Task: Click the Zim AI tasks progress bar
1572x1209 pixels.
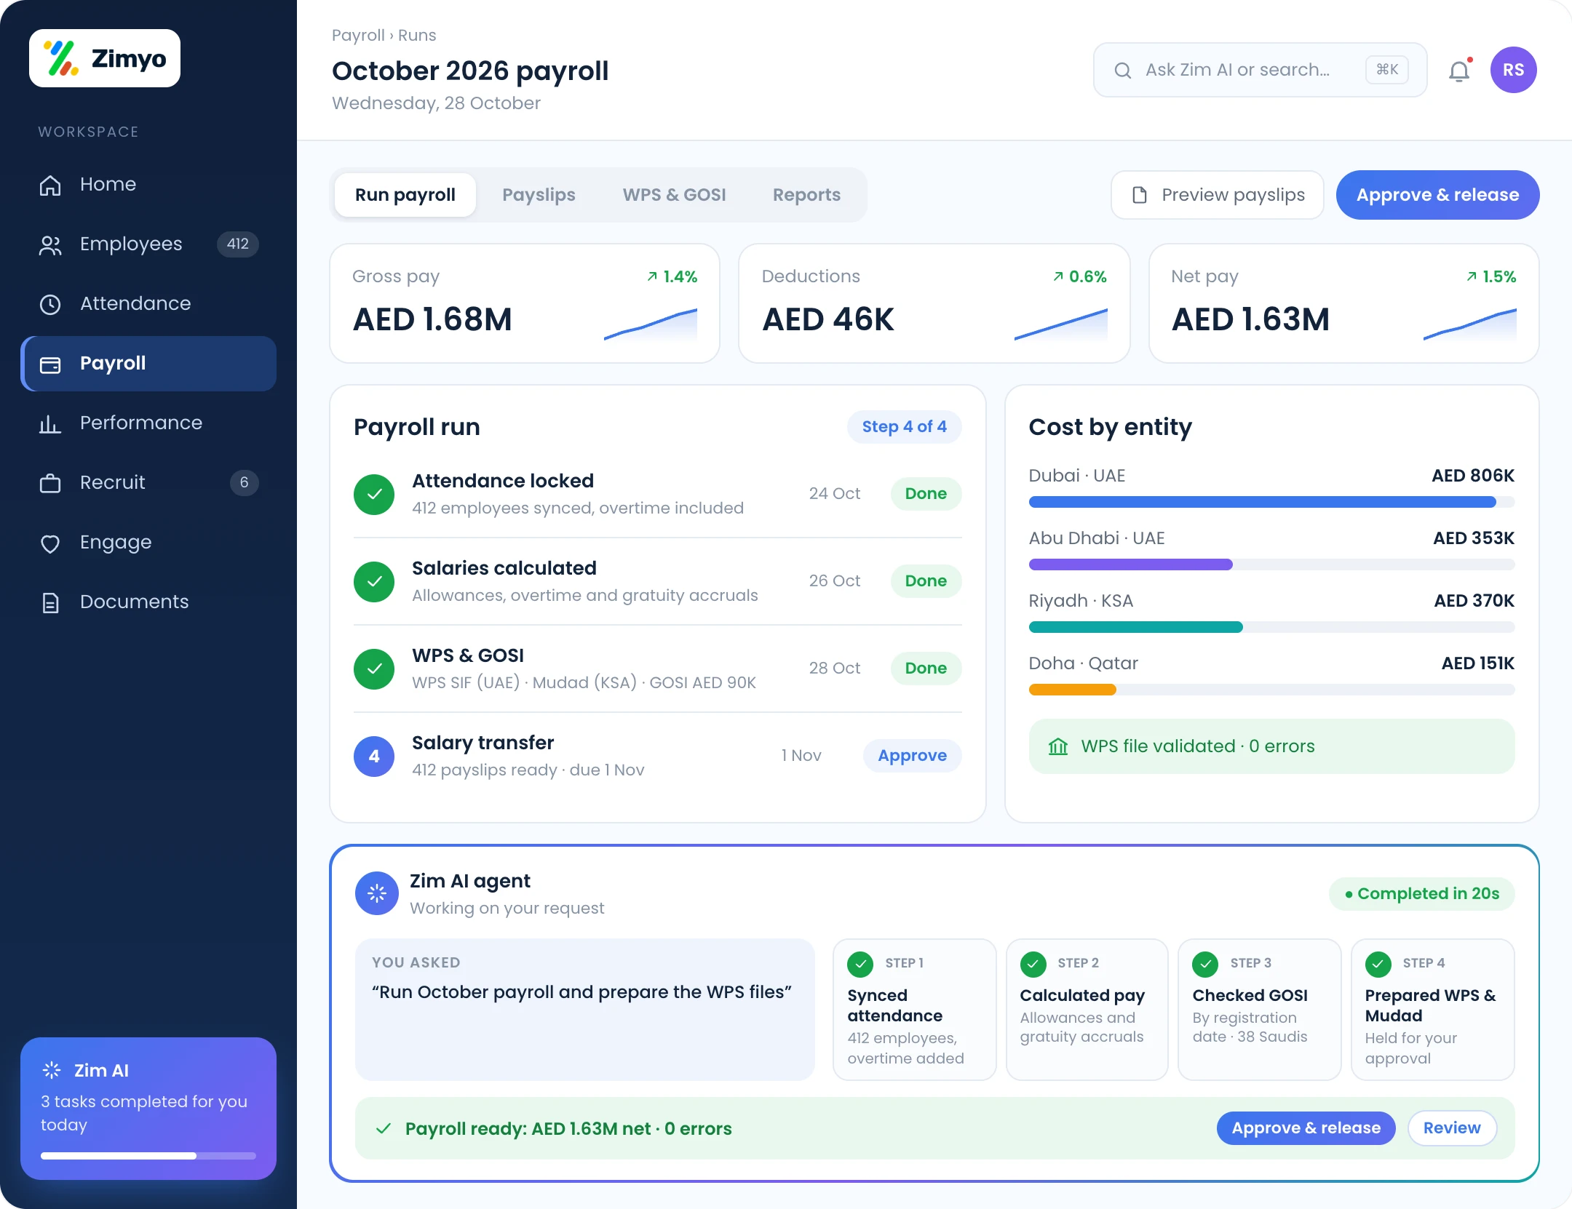Action: pyautogui.click(x=148, y=1156)
